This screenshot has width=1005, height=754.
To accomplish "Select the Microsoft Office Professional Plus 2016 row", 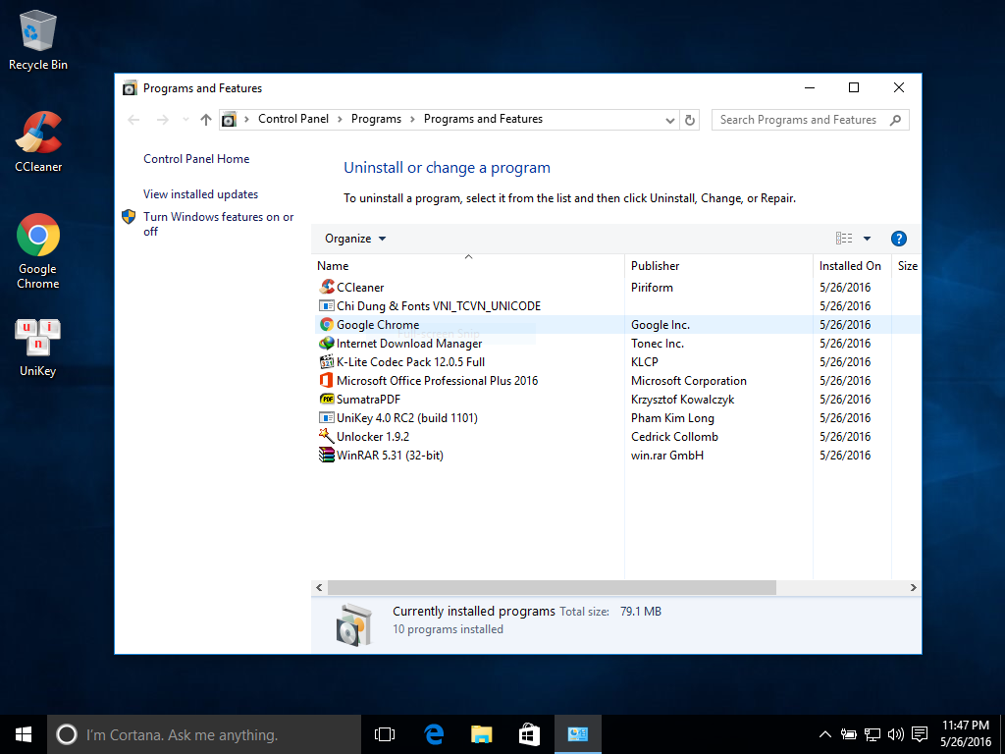I will [616, 380].
